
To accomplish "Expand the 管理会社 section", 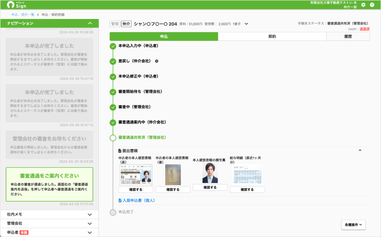I will [90, 223].
